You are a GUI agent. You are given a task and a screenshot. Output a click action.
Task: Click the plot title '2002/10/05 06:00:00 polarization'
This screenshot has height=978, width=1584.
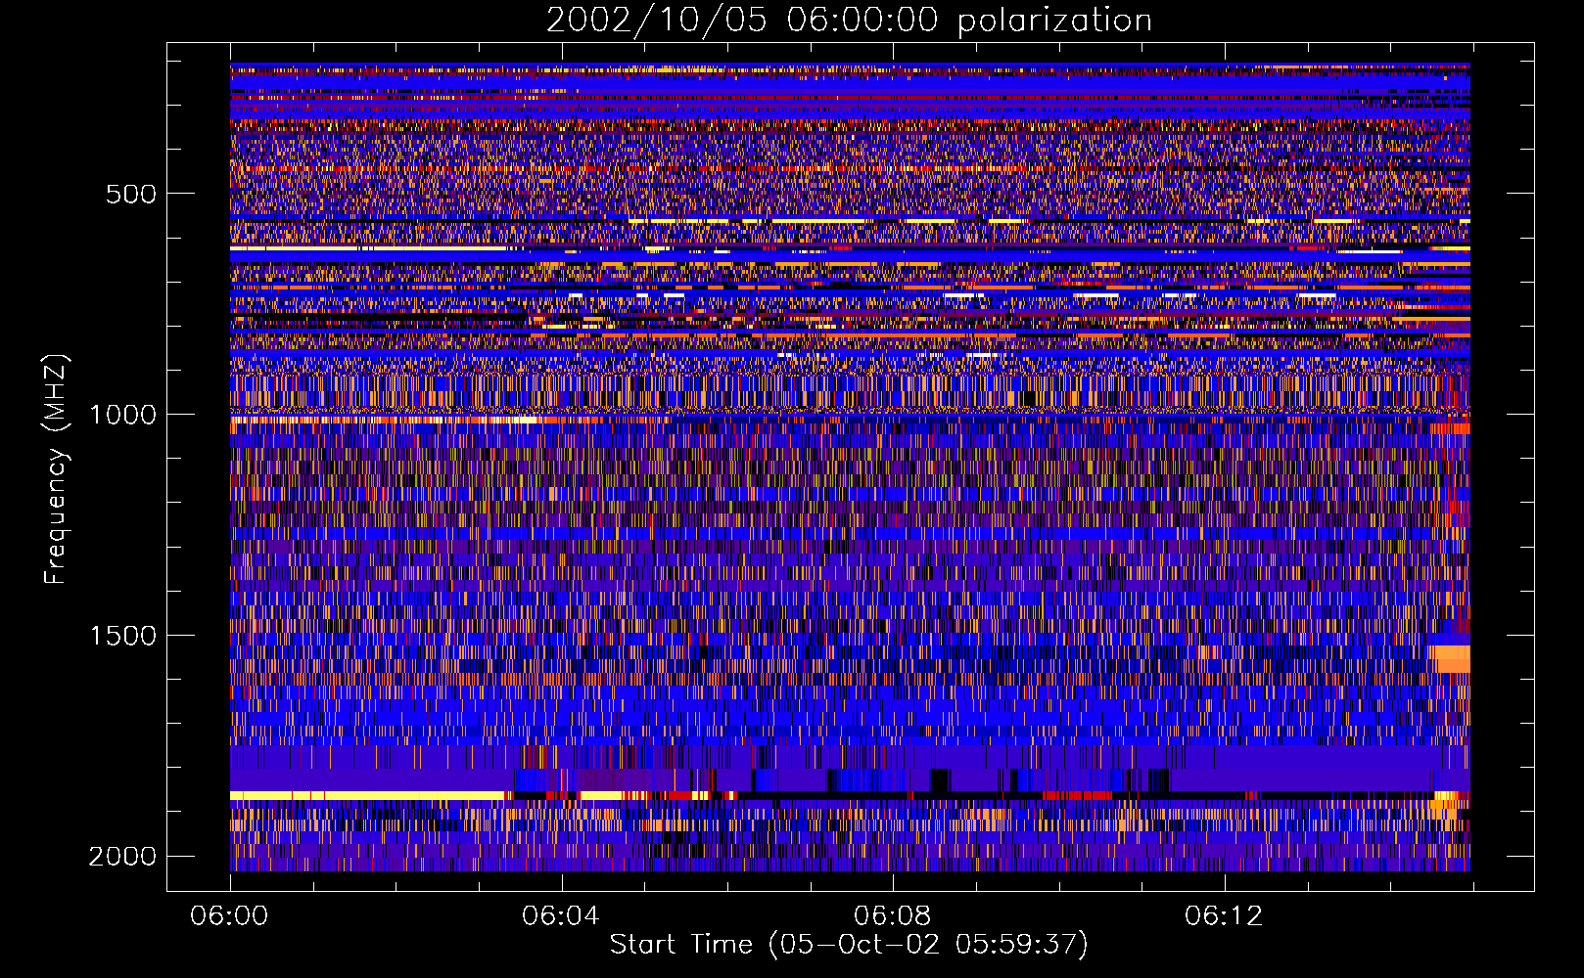(849, 21)
